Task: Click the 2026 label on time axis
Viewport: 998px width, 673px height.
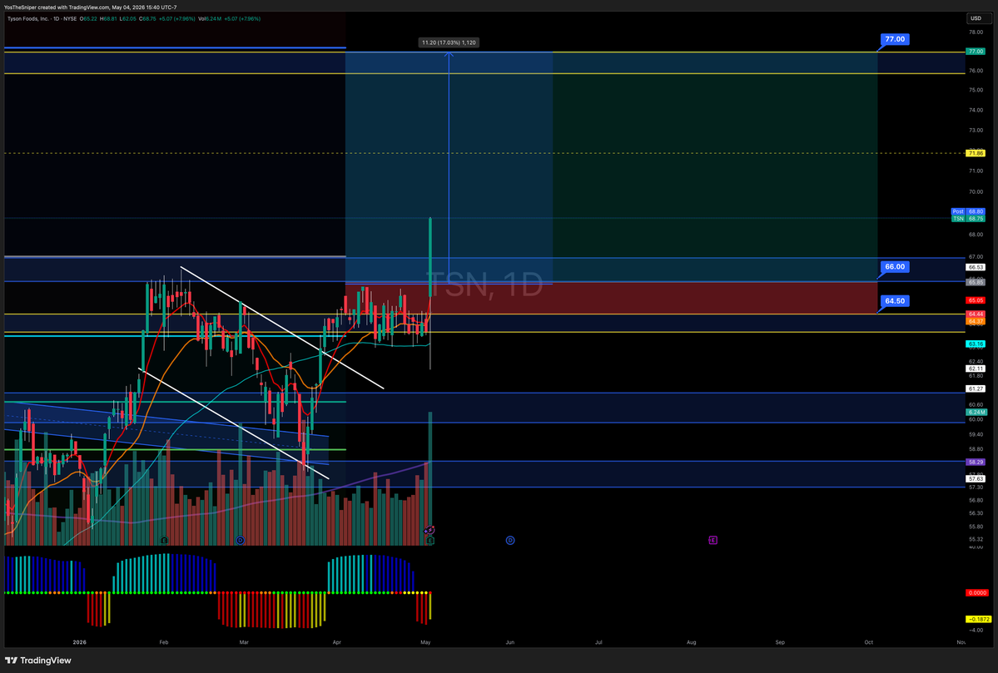Action: pos(80,642)
